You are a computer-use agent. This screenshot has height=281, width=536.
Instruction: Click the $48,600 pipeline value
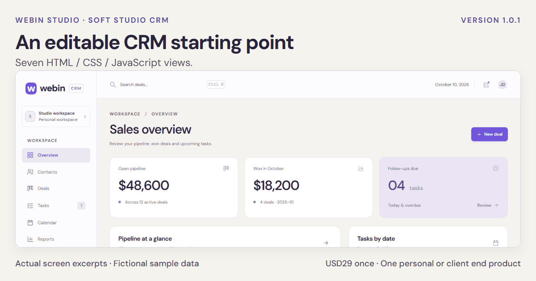click(x=144, y=185)
